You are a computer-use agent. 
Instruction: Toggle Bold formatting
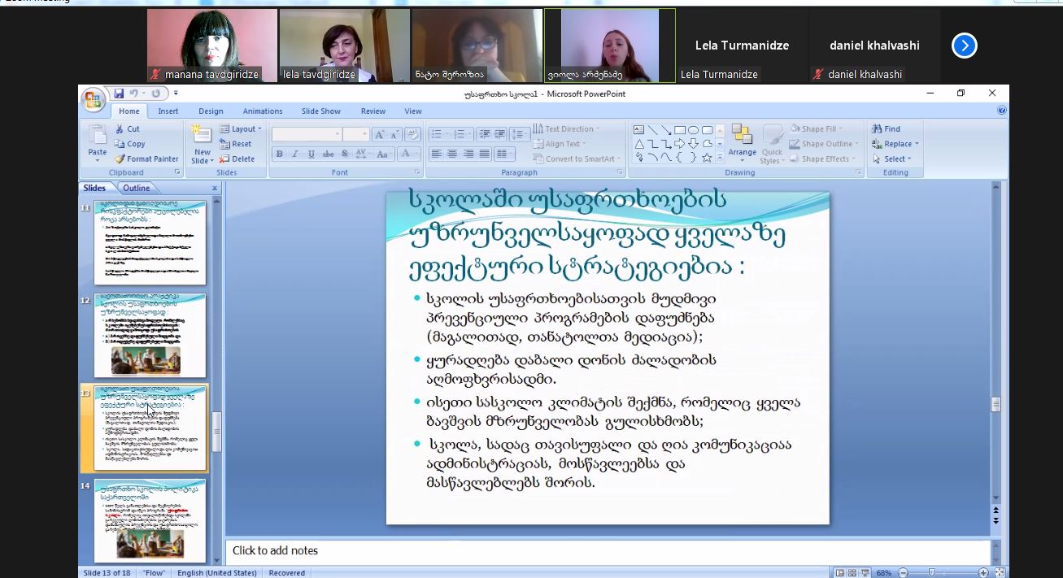tap(279, 154)
